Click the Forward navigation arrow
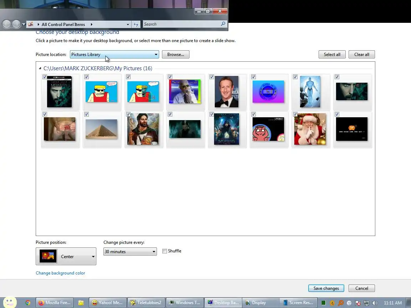 click(x=16, y=24)
